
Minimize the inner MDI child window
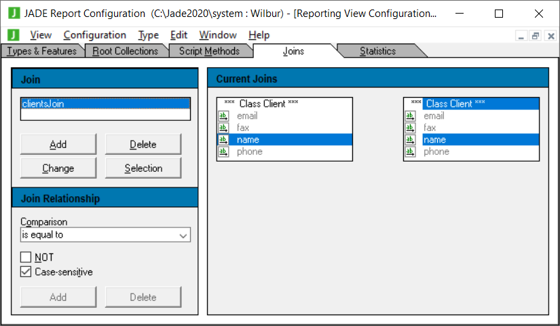pos(521,36)
